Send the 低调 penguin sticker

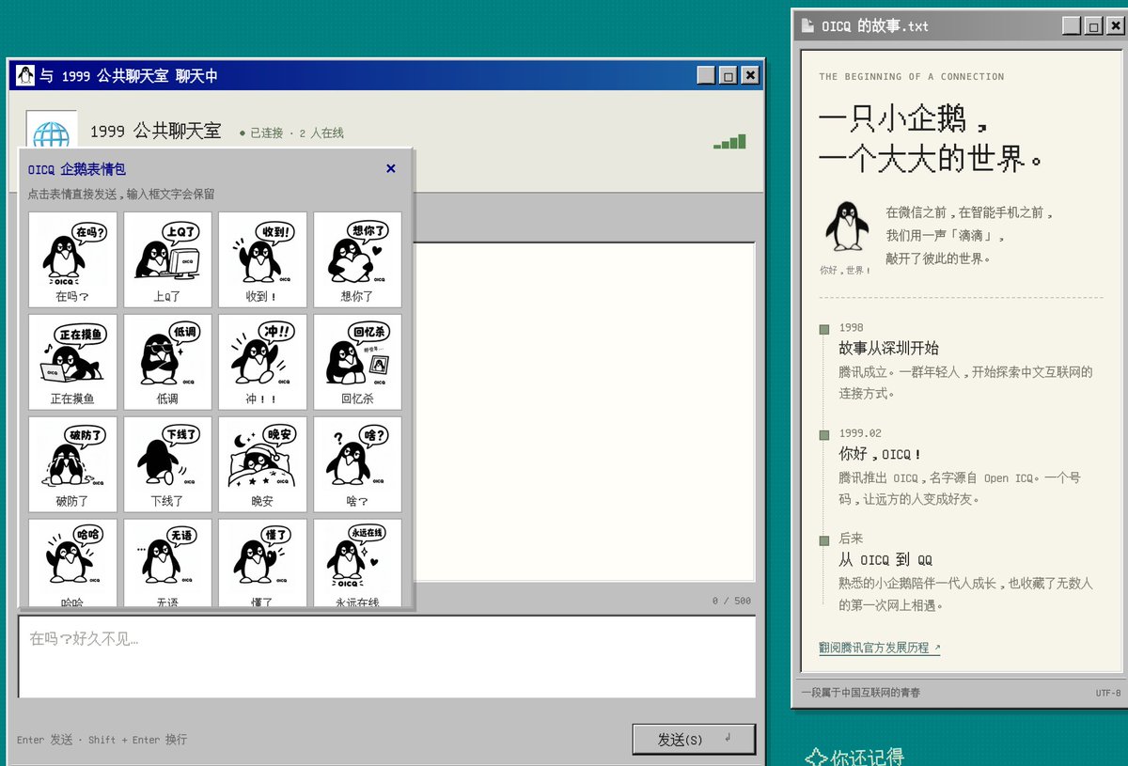[167, 362]
